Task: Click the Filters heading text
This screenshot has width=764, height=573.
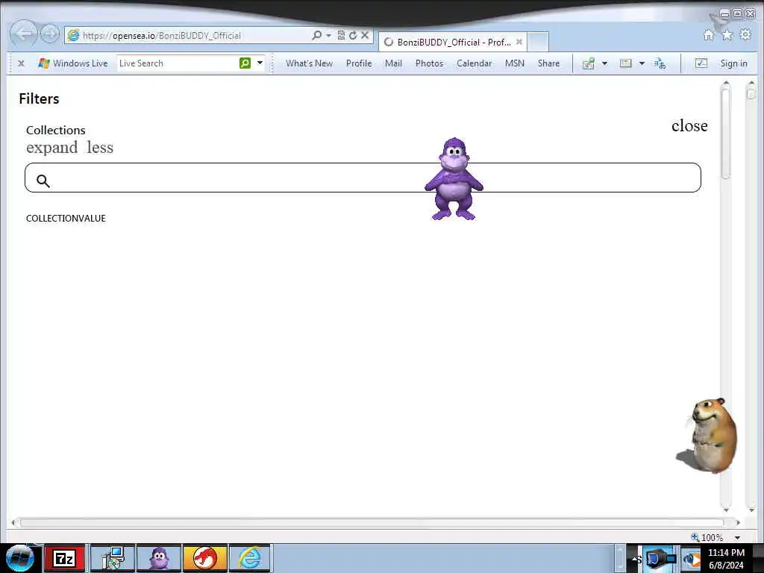Action: tap(39, 98)
